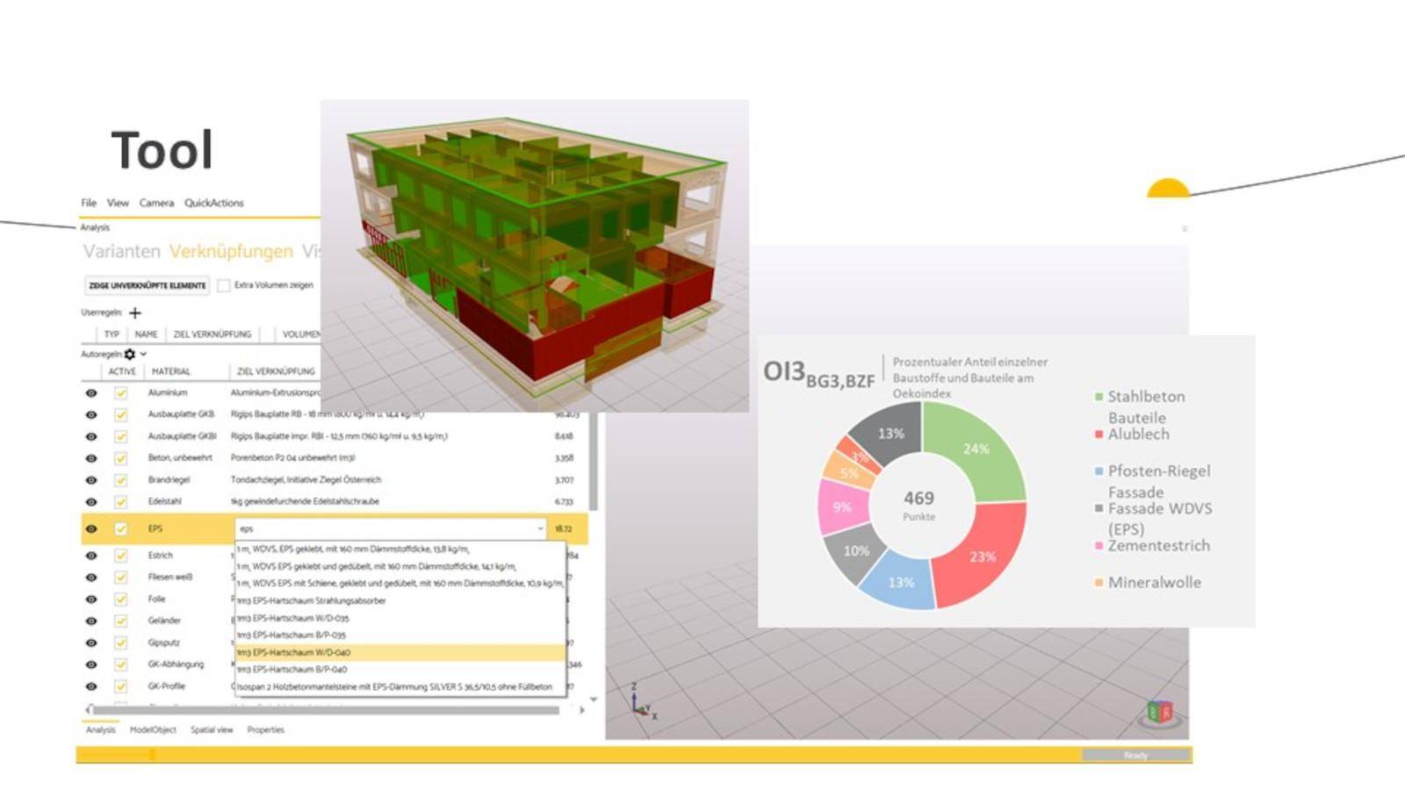Click Zeige unverknüpfte Elemente button
Image resolution: width=1405 pixels, height=790 pixels.
click(x=147, y=285)
